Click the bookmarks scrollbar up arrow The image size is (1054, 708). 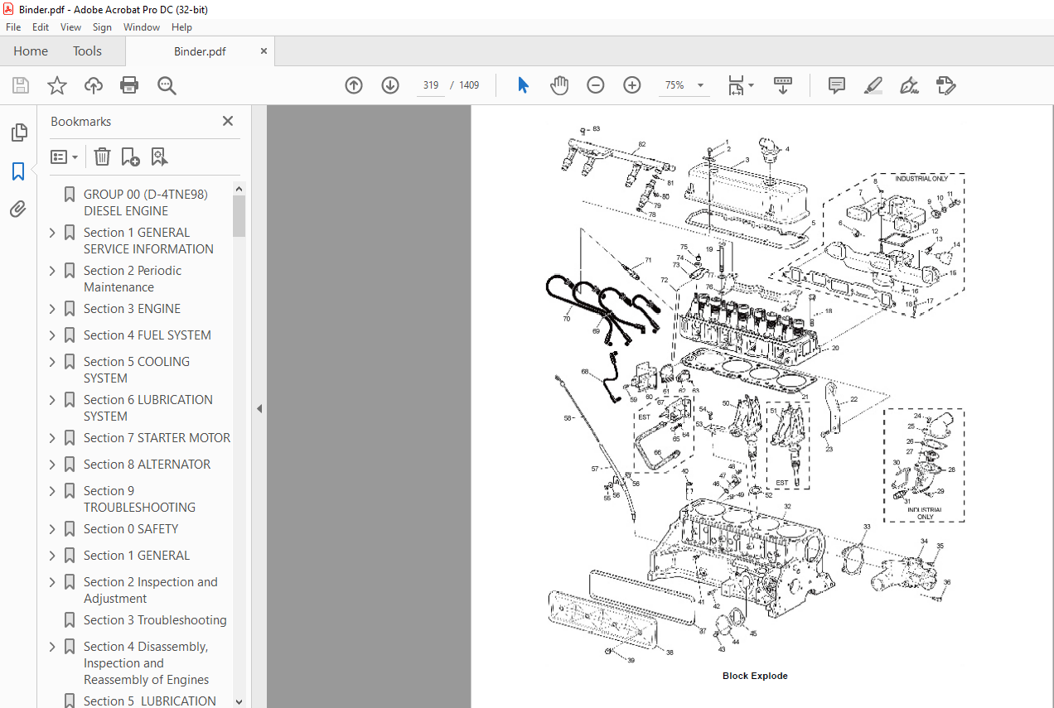pos(239,189)
